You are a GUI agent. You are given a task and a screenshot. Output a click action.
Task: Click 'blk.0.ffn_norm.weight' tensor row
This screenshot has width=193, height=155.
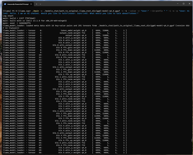pos(65,57)
